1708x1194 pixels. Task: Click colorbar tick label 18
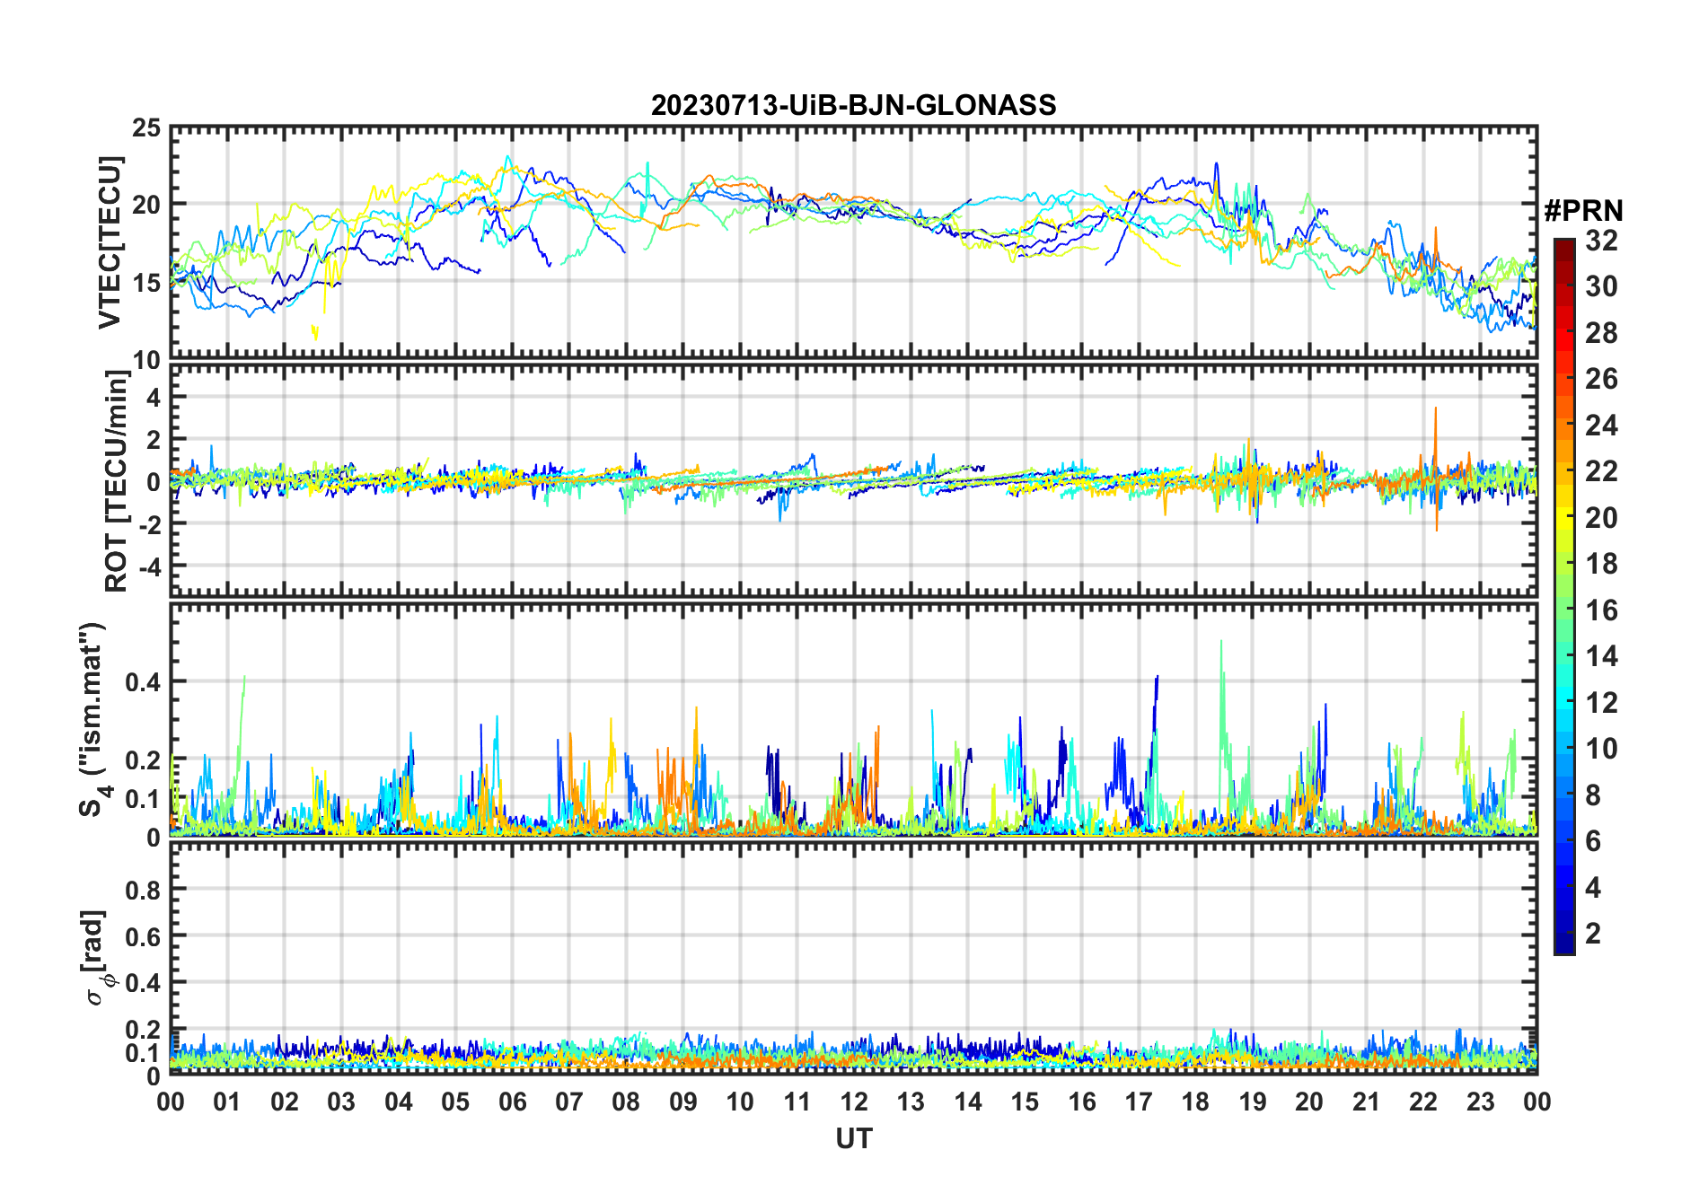click(x=1601, y=564)
